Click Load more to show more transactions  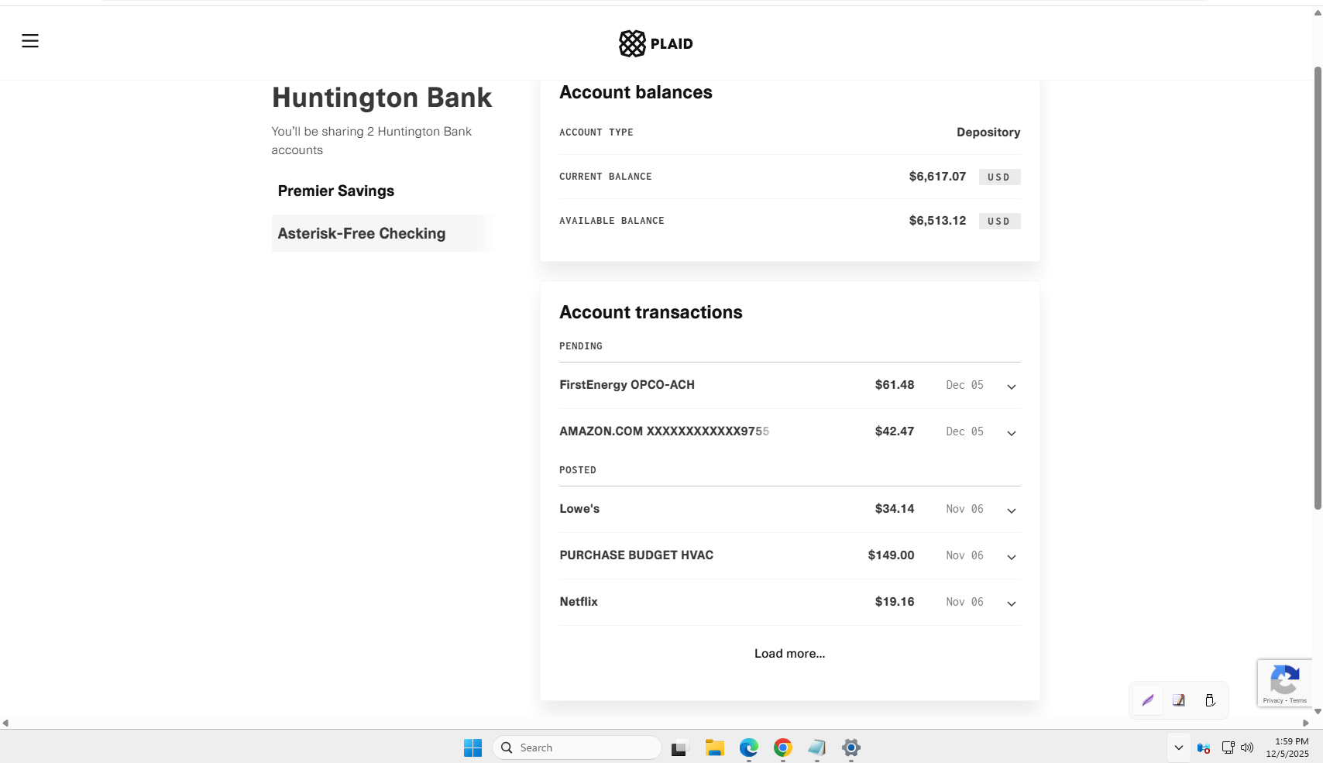(789, 654)
